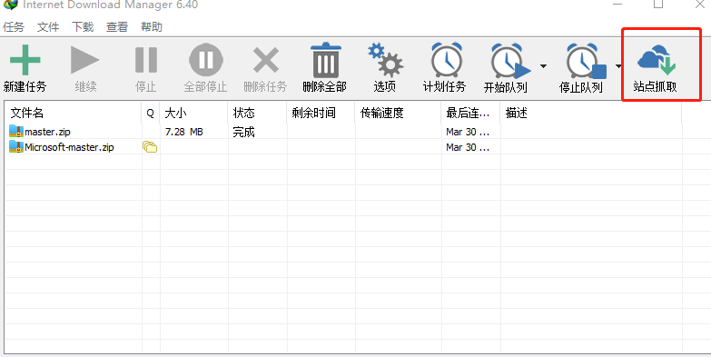Expand the 停止队列 dropdown arrow
This screenshot has width=711, height=357.
[x=618, y=66]
